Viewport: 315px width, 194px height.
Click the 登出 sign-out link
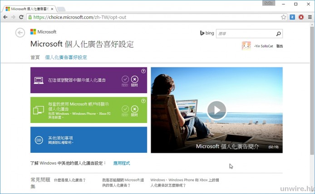[x=279, y=46]
